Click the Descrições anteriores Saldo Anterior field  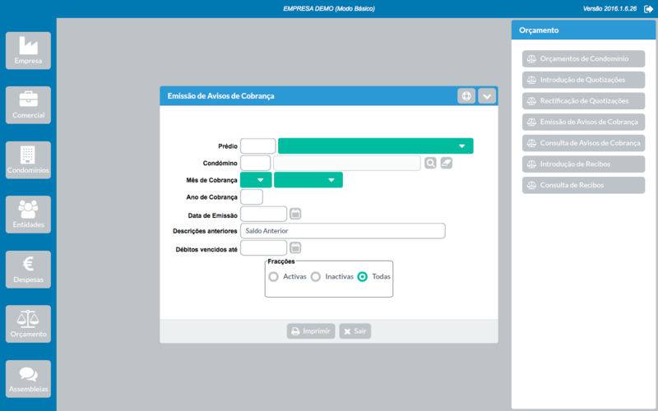click(343, 231)
